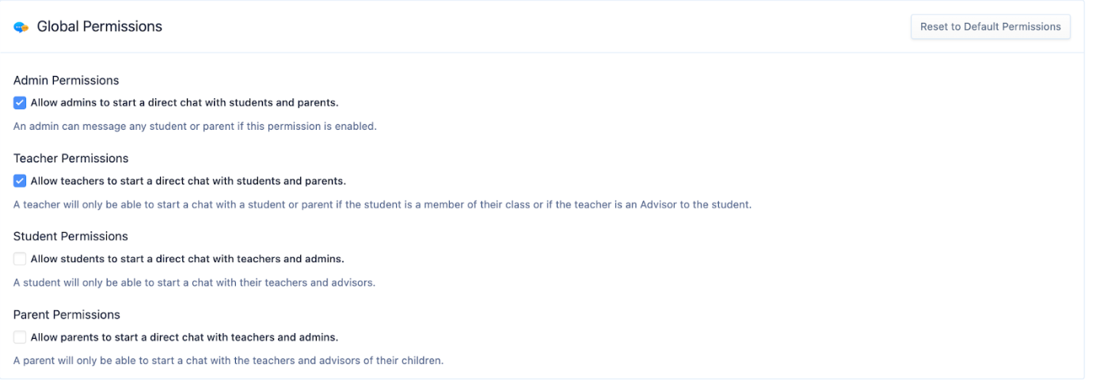This screenshot has width=1096, height=391.
Task: Click the parent permission description about children
Action: [x=228, y=361]
